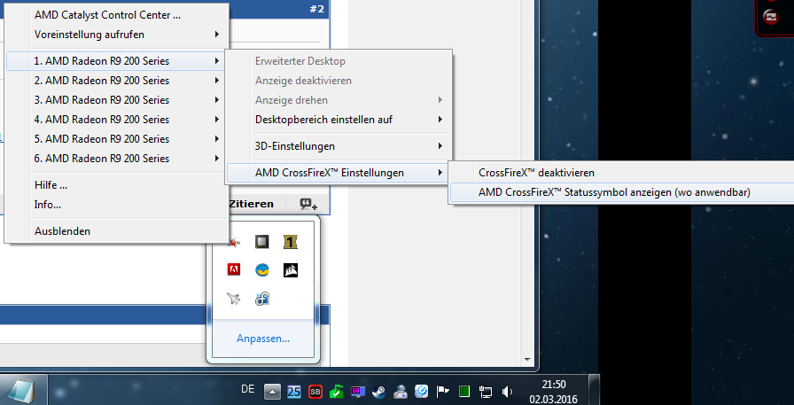Open the Steam tray icon

pos(378,392)
